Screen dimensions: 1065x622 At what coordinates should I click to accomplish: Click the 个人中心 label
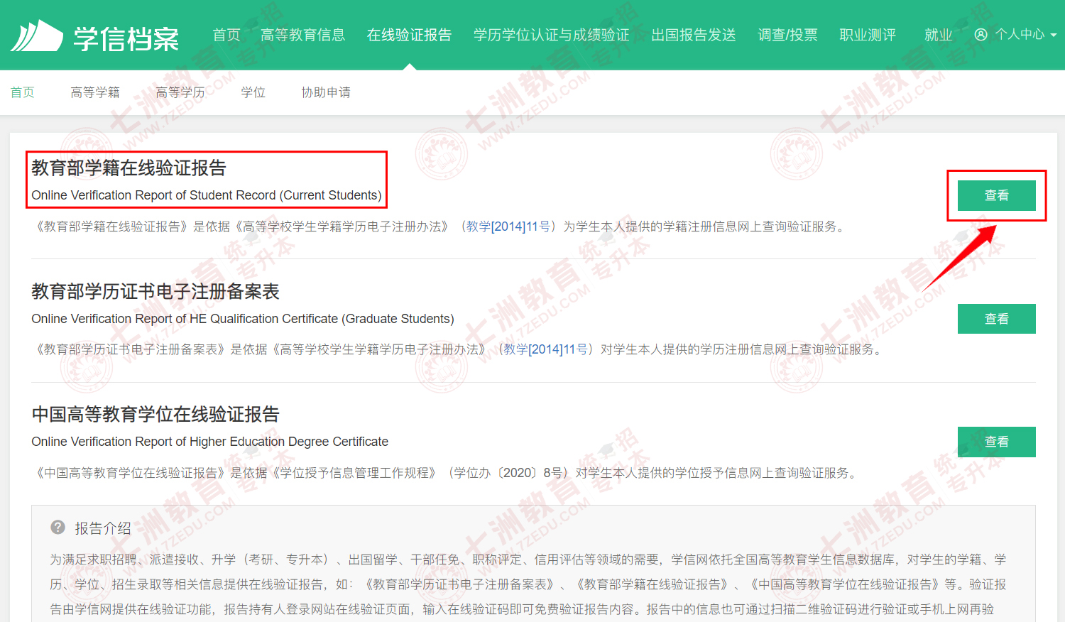point(1020,34)
